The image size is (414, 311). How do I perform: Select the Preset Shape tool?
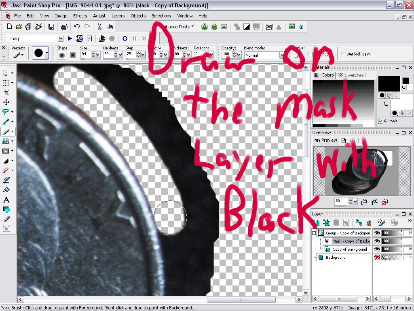click(6, 209)
